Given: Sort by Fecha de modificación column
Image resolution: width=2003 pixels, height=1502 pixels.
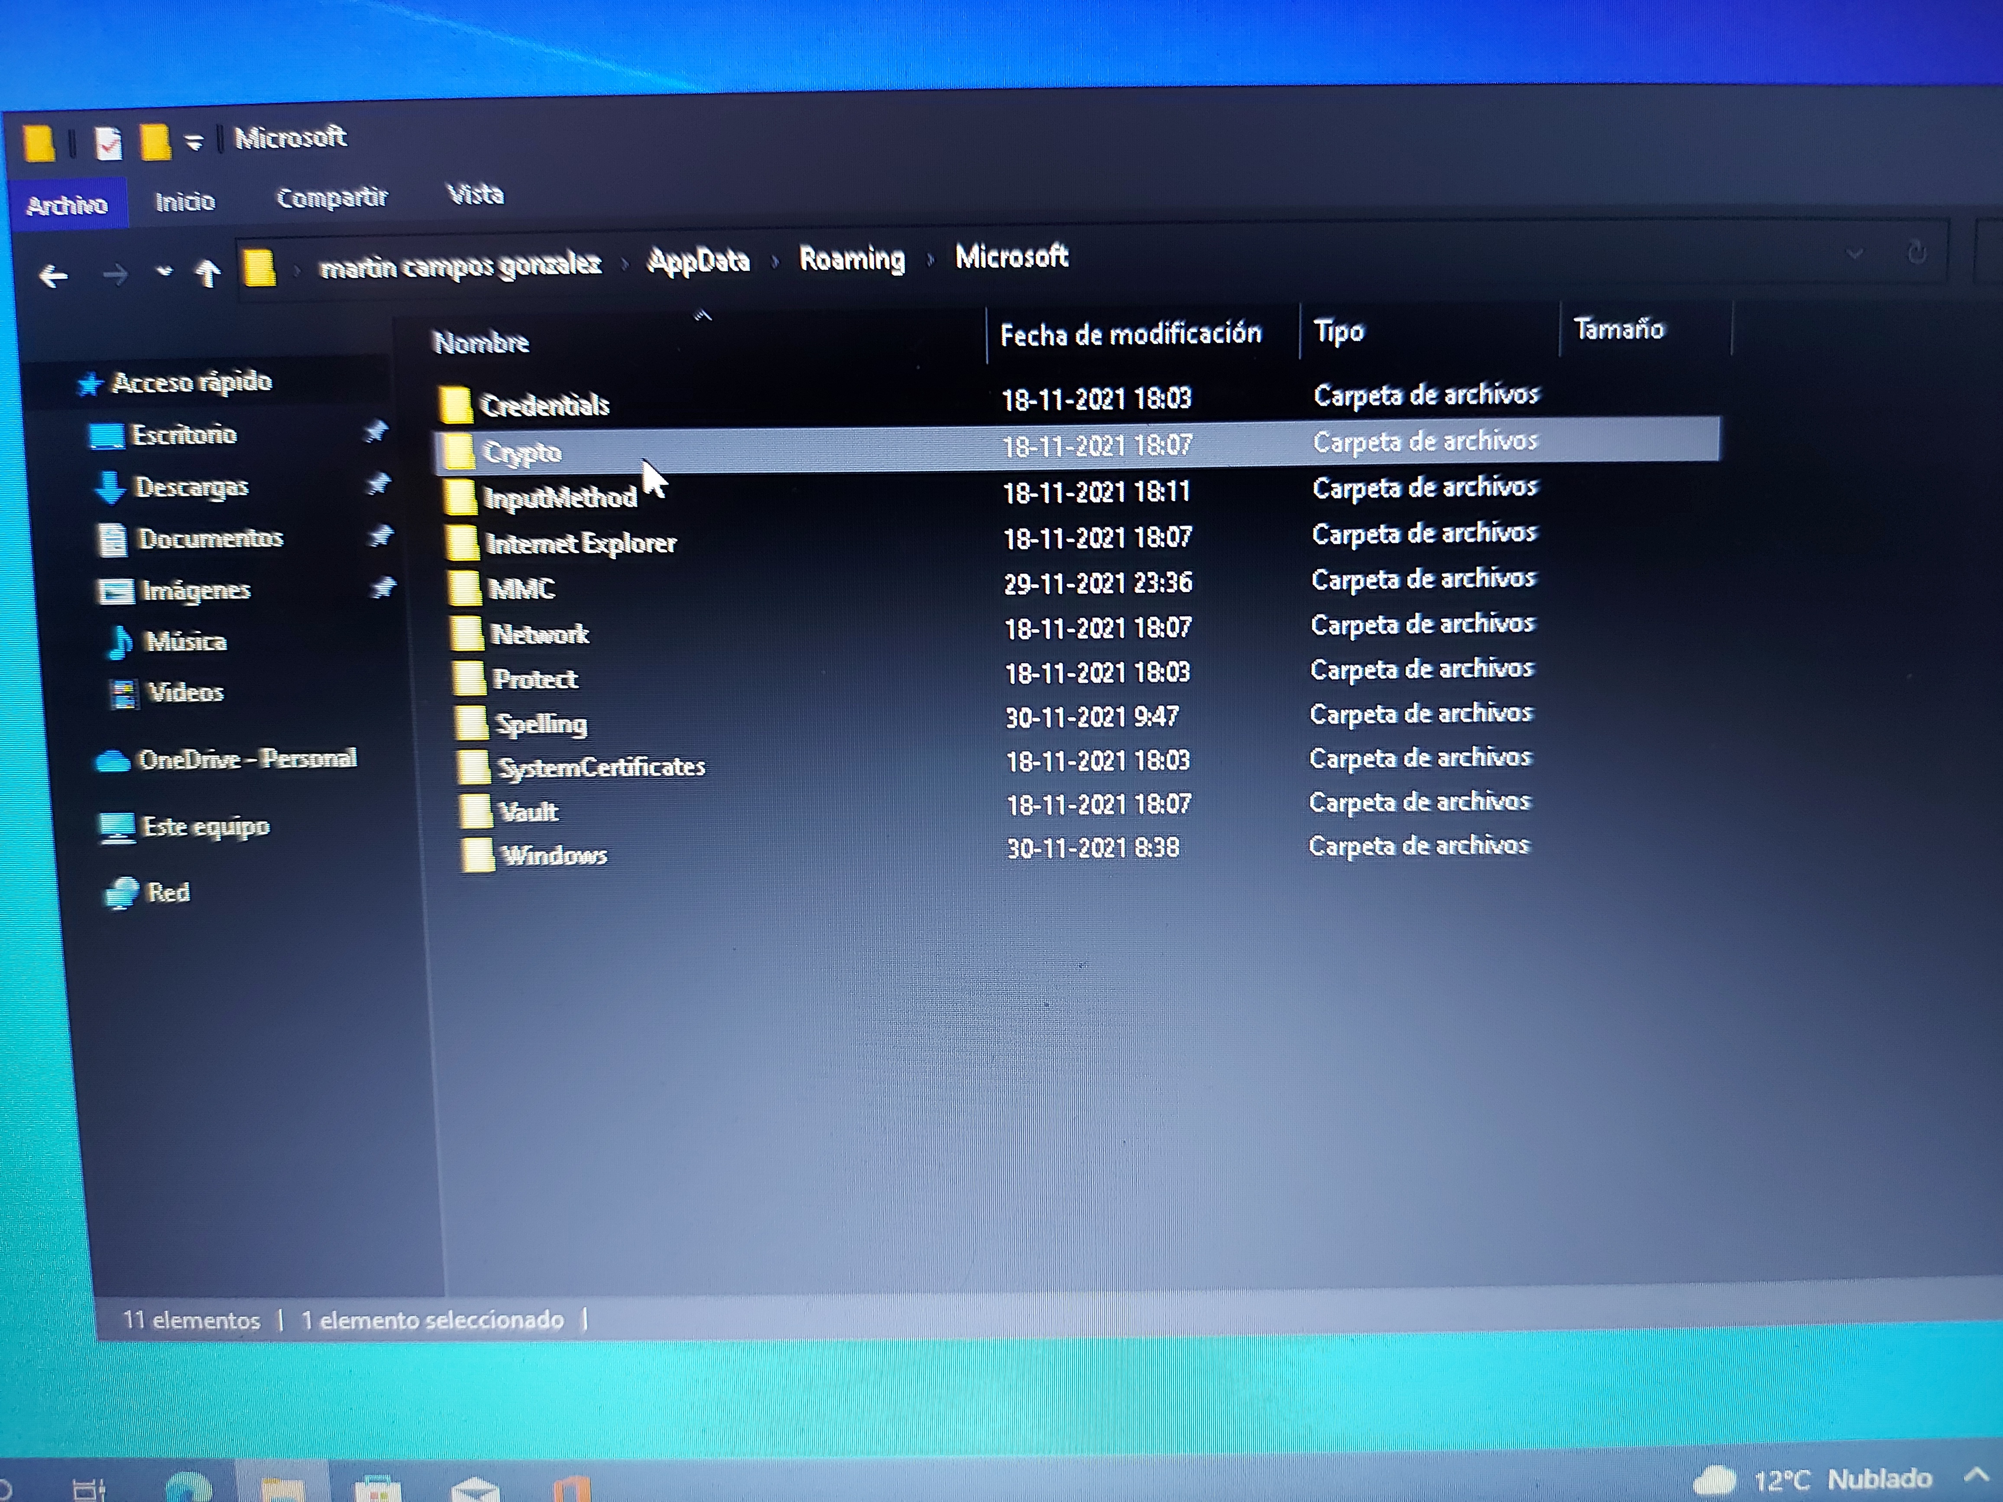Looking at the screenshot, I should coord(1130,334).
